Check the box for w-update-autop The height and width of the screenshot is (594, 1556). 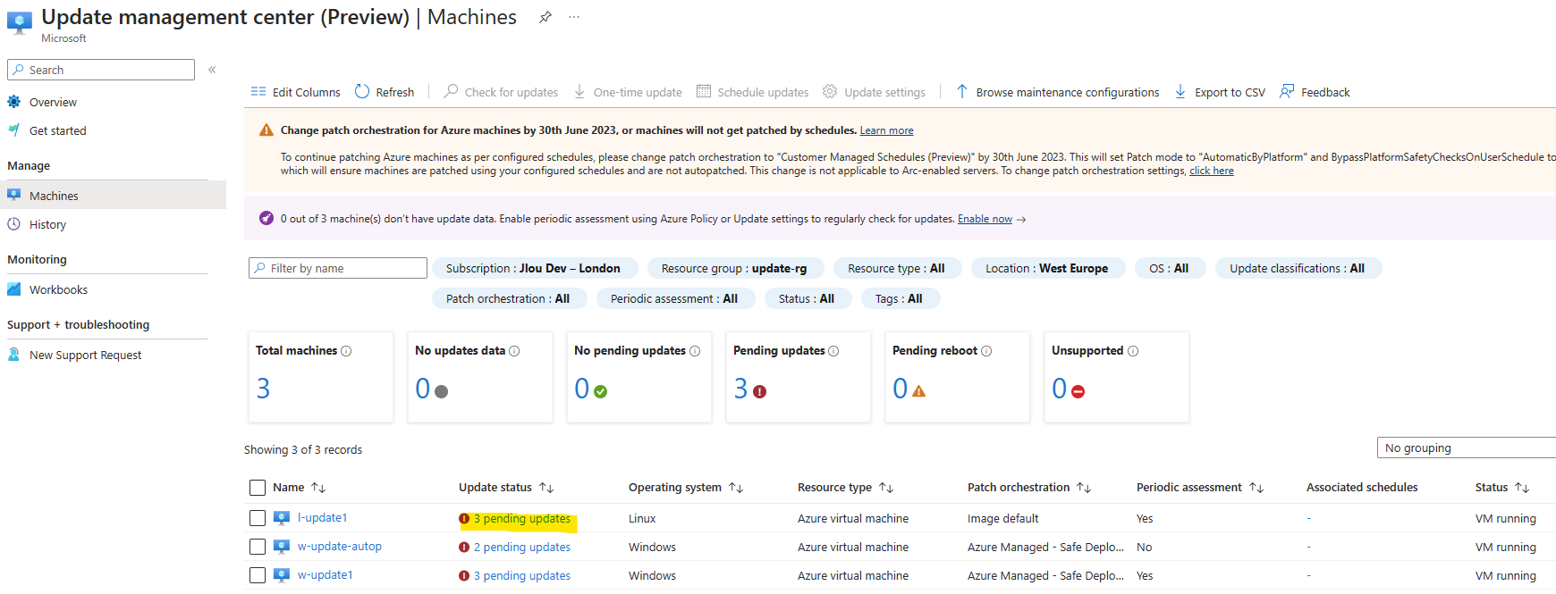258,547
